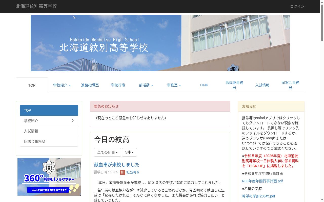Screen dimensions: 324x202
Task: Click ●令和８年度年間行事計画 text
Action: tap(262, 173)
